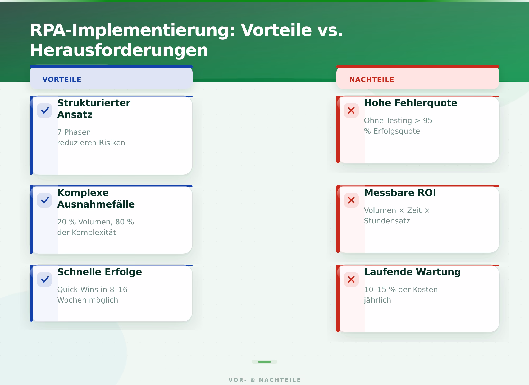The image size is (529, 385).
Task: Click the checkmark icon beside Strukturierter Ansatz
Action: click(44, 110)
